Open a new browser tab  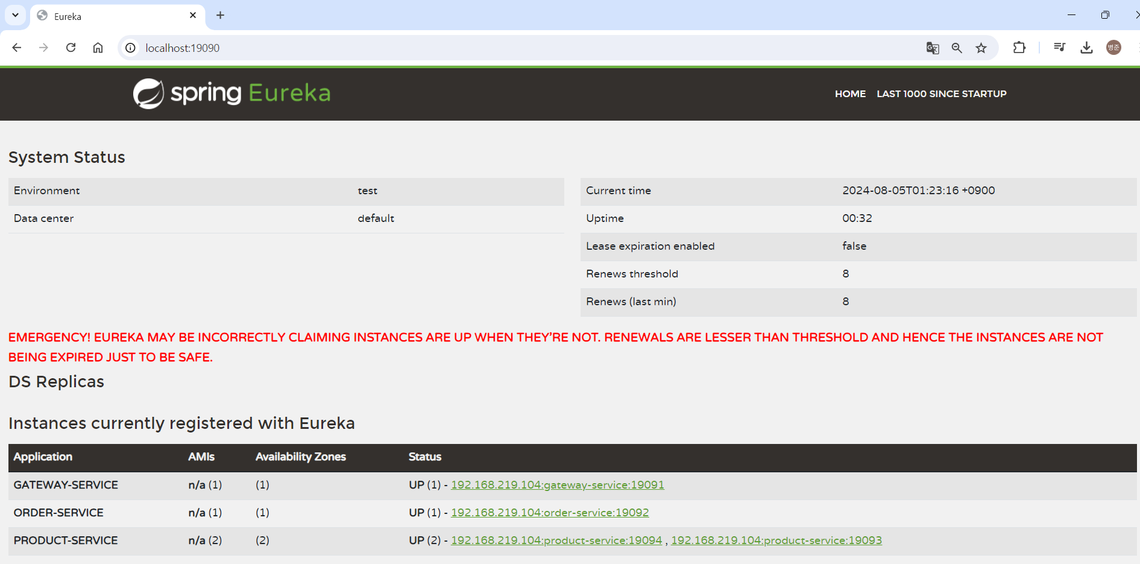coord(221,15)
